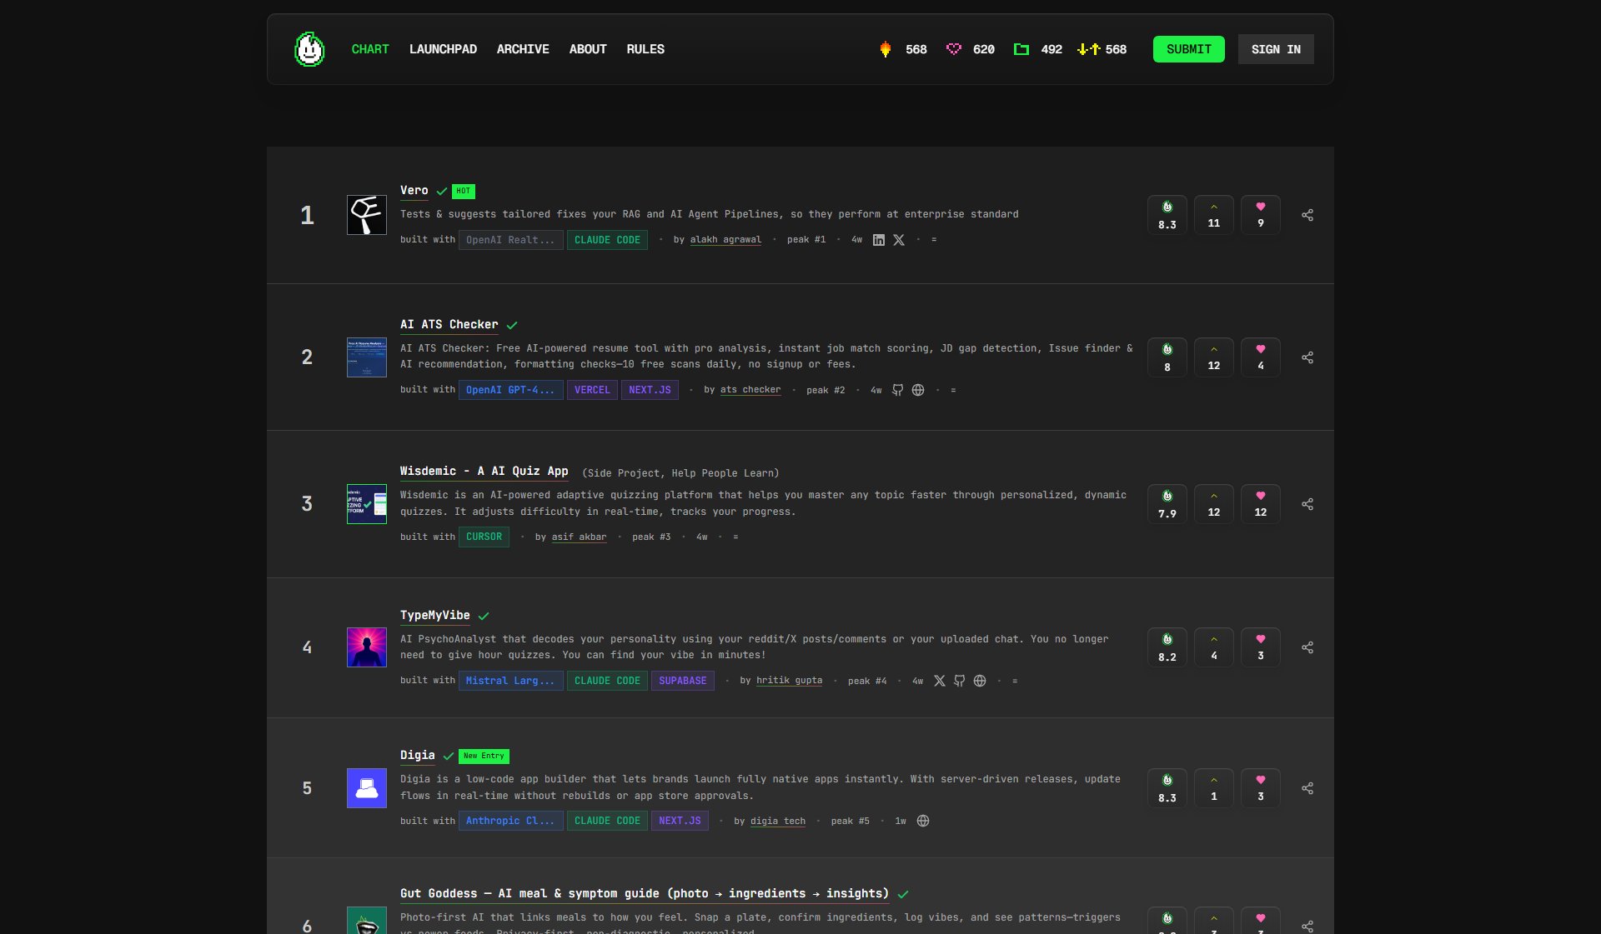The image size is (1601, 934).
Task: Click the flame counter icon in the header
Action: coord(885,49)
